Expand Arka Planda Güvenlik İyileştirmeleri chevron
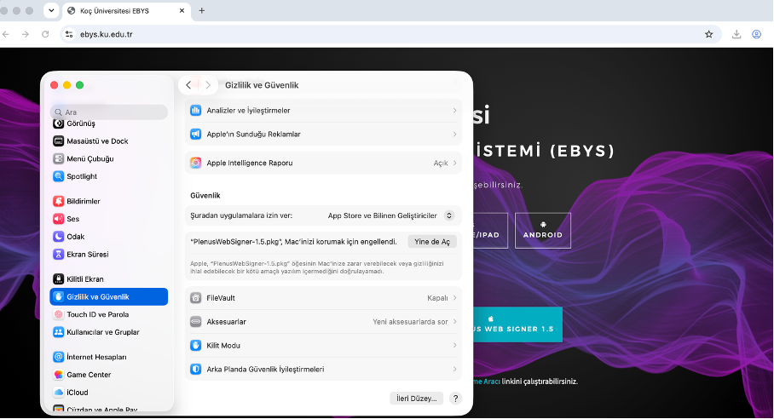 (454, 370)
